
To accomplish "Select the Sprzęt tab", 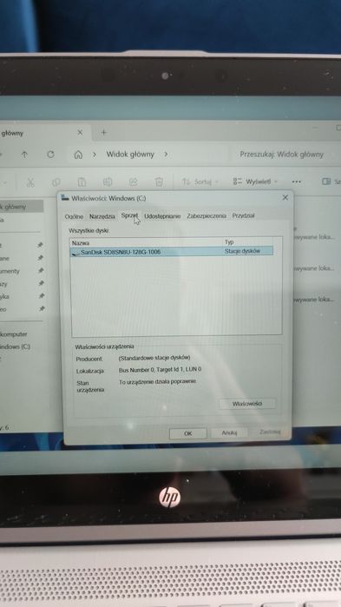I will click(129, 215).
